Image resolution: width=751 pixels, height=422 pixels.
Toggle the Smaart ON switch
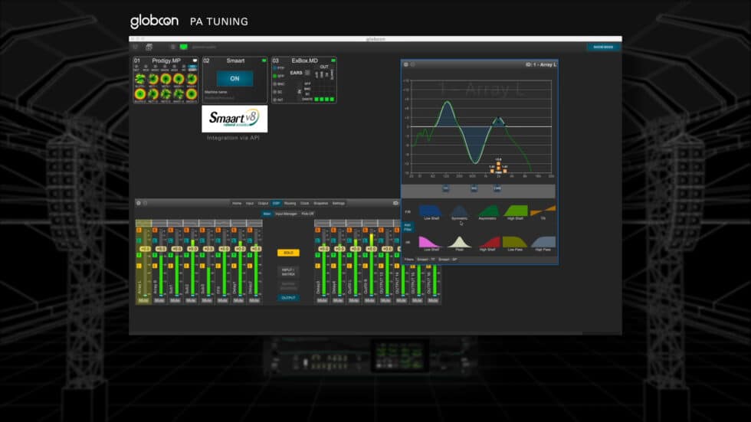pyautogui.click(x=234, y=78)
